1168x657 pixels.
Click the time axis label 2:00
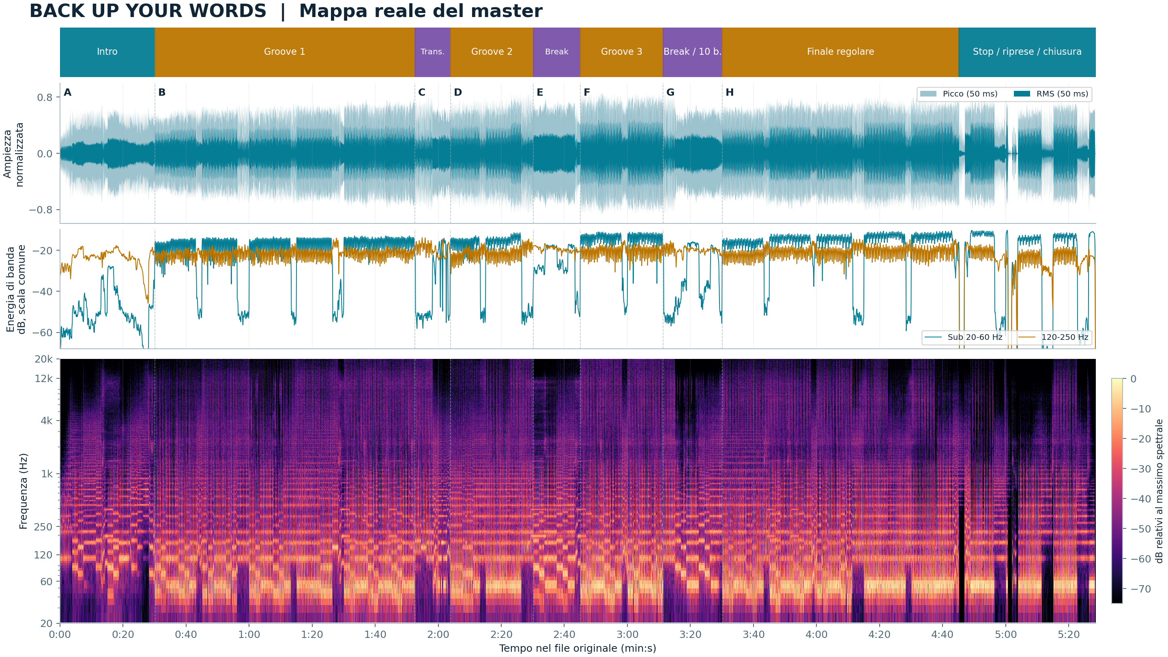point(438,634)
